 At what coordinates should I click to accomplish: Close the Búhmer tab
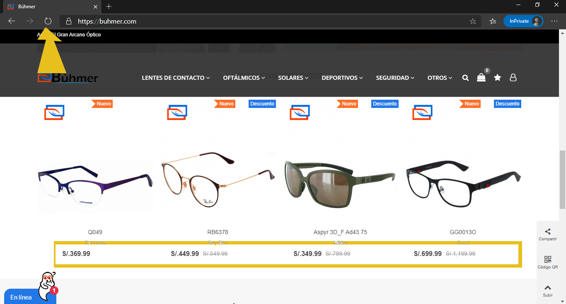pyautogui.click(x=96, y=7)
